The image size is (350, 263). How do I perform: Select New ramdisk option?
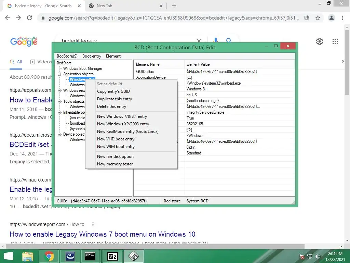[x=115, y=156]
